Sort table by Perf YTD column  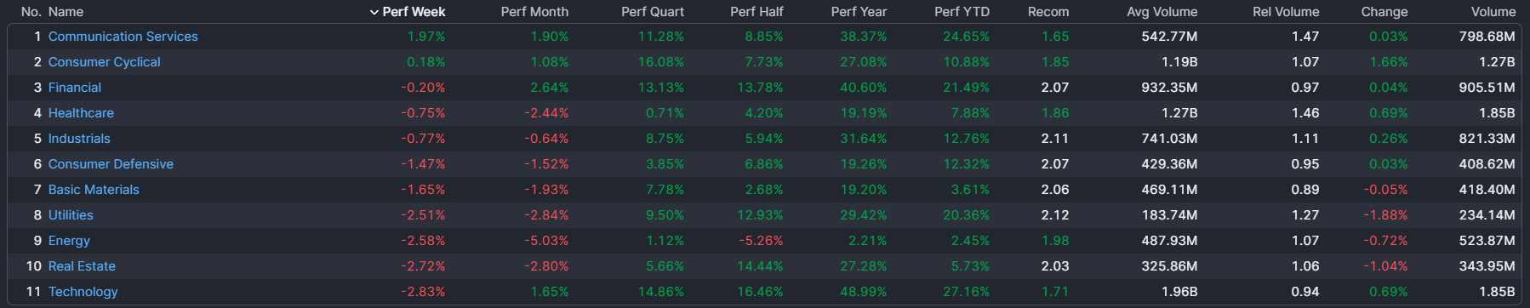click(x=962, y=12)
